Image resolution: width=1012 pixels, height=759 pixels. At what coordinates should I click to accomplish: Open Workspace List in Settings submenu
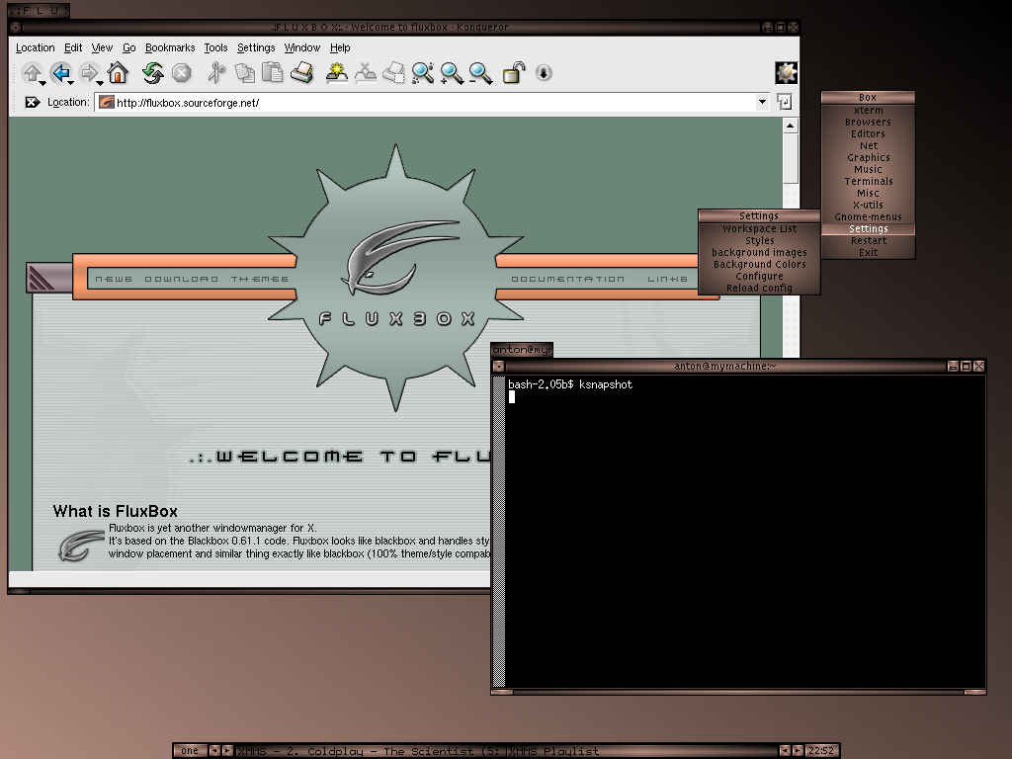click(x=760, y=229)
